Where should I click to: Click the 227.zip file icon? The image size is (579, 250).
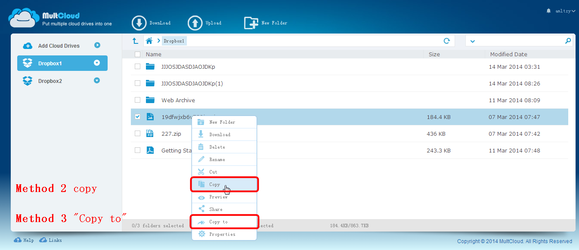click(150, 134)
